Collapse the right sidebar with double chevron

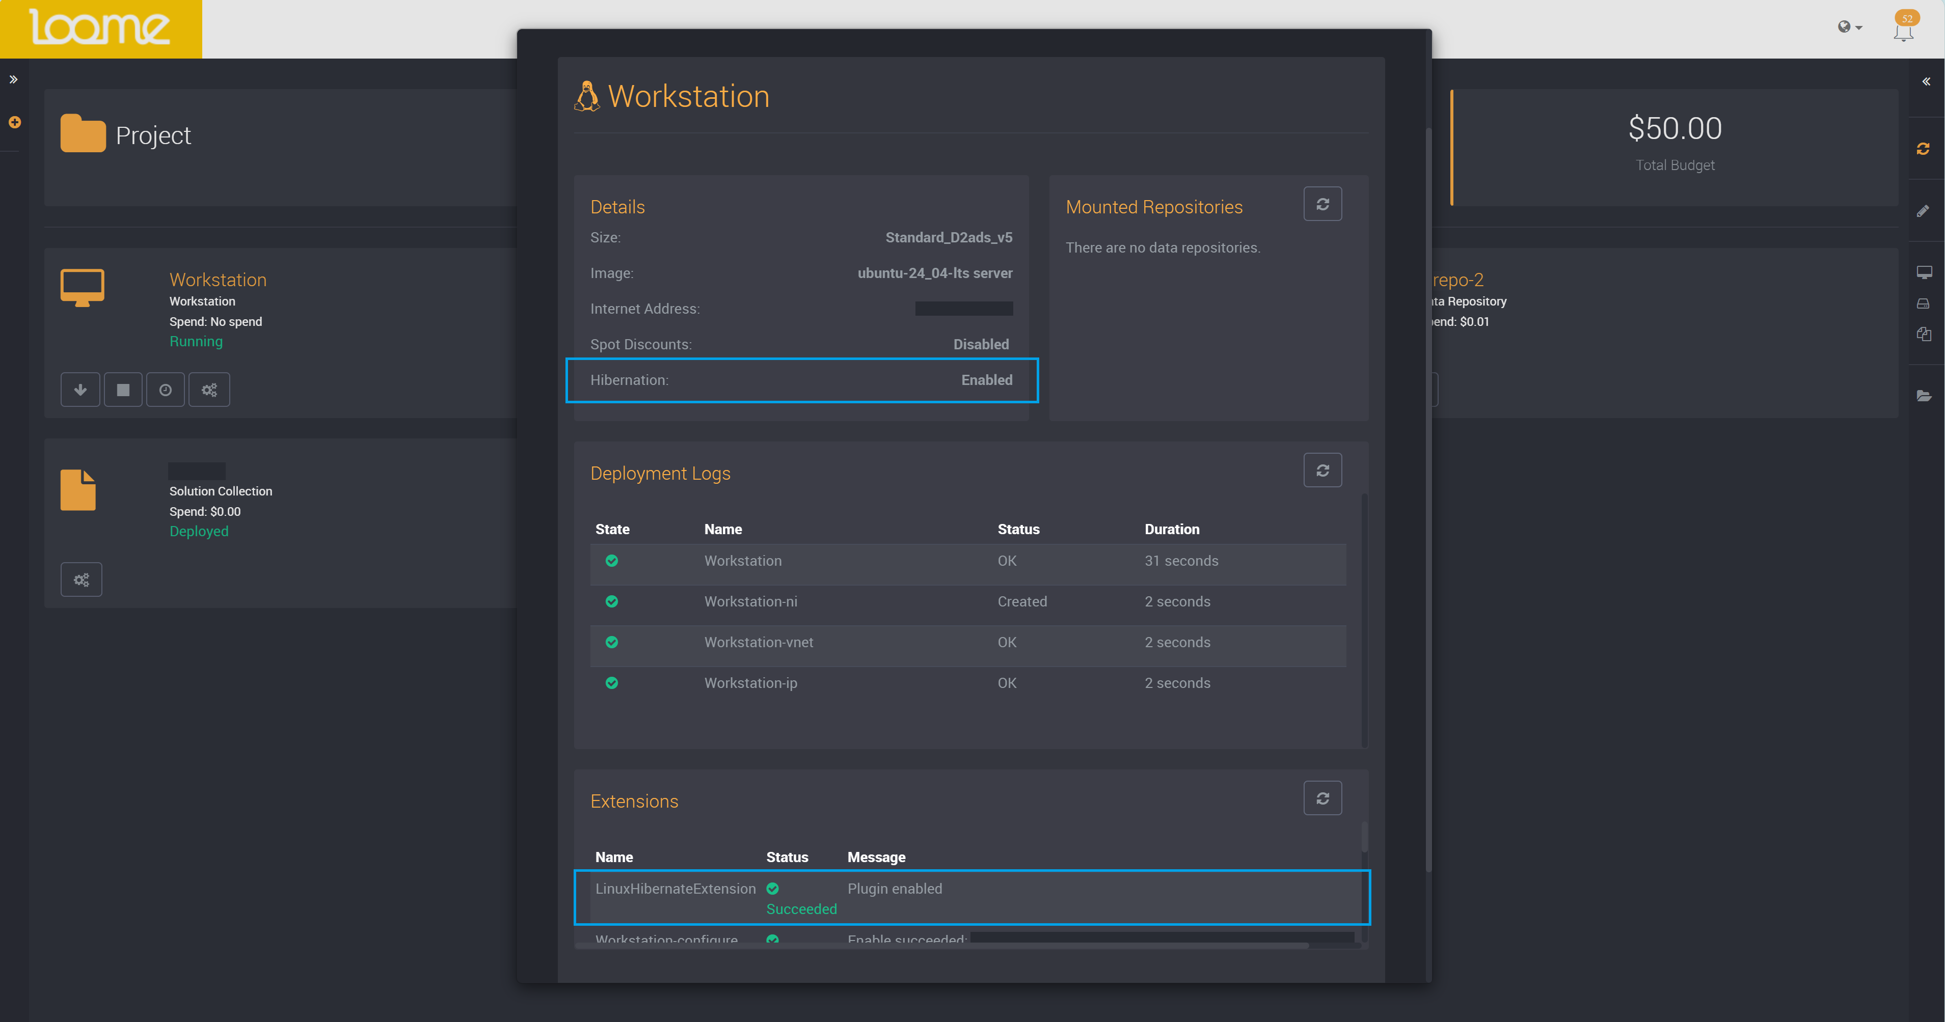click(x=1926, y=81)
